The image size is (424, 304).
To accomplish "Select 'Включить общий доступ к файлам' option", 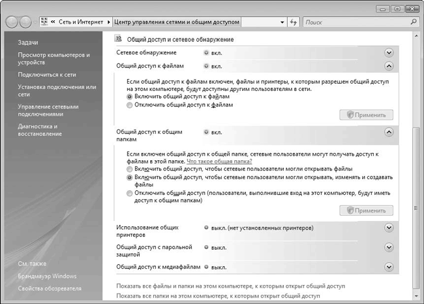I will click(x=129, y=95).
